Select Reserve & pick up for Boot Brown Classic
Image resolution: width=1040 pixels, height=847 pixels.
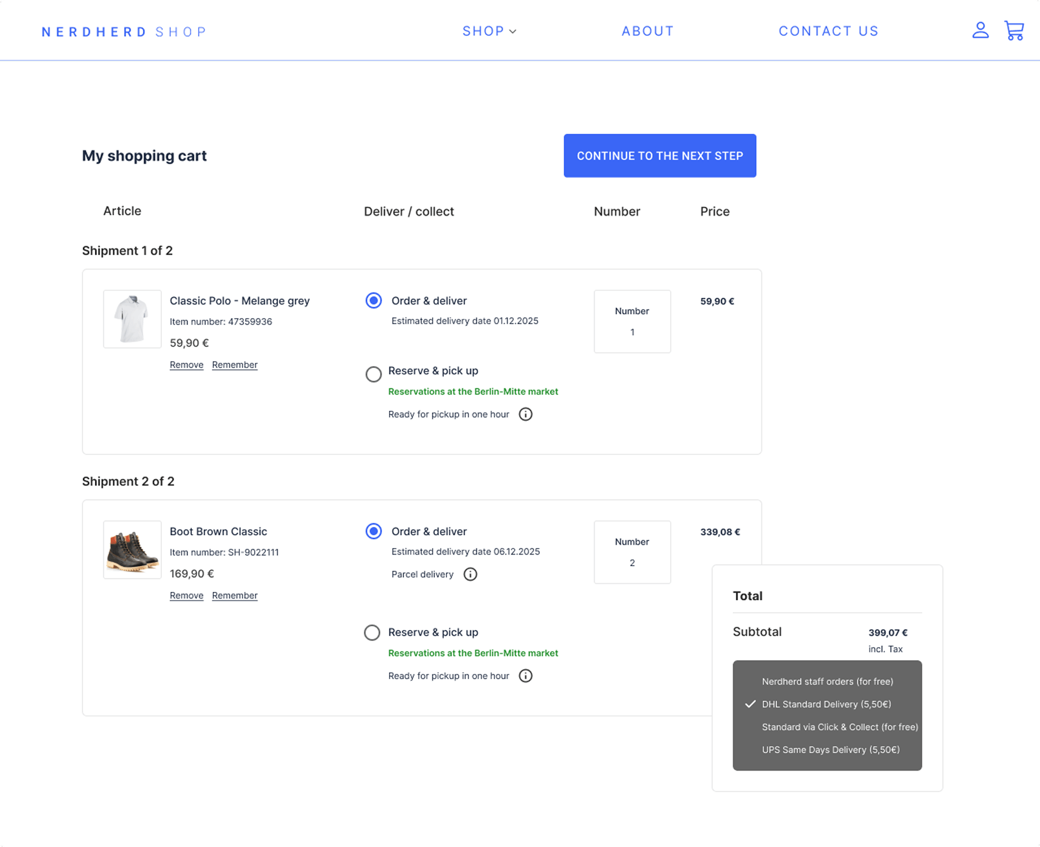(x=372, y=632)
